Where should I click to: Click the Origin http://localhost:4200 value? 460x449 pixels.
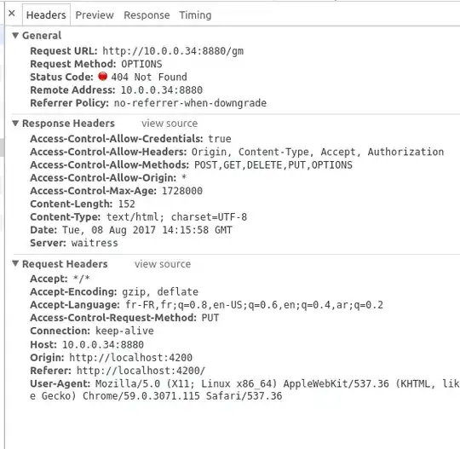click(x=131, y=358)
